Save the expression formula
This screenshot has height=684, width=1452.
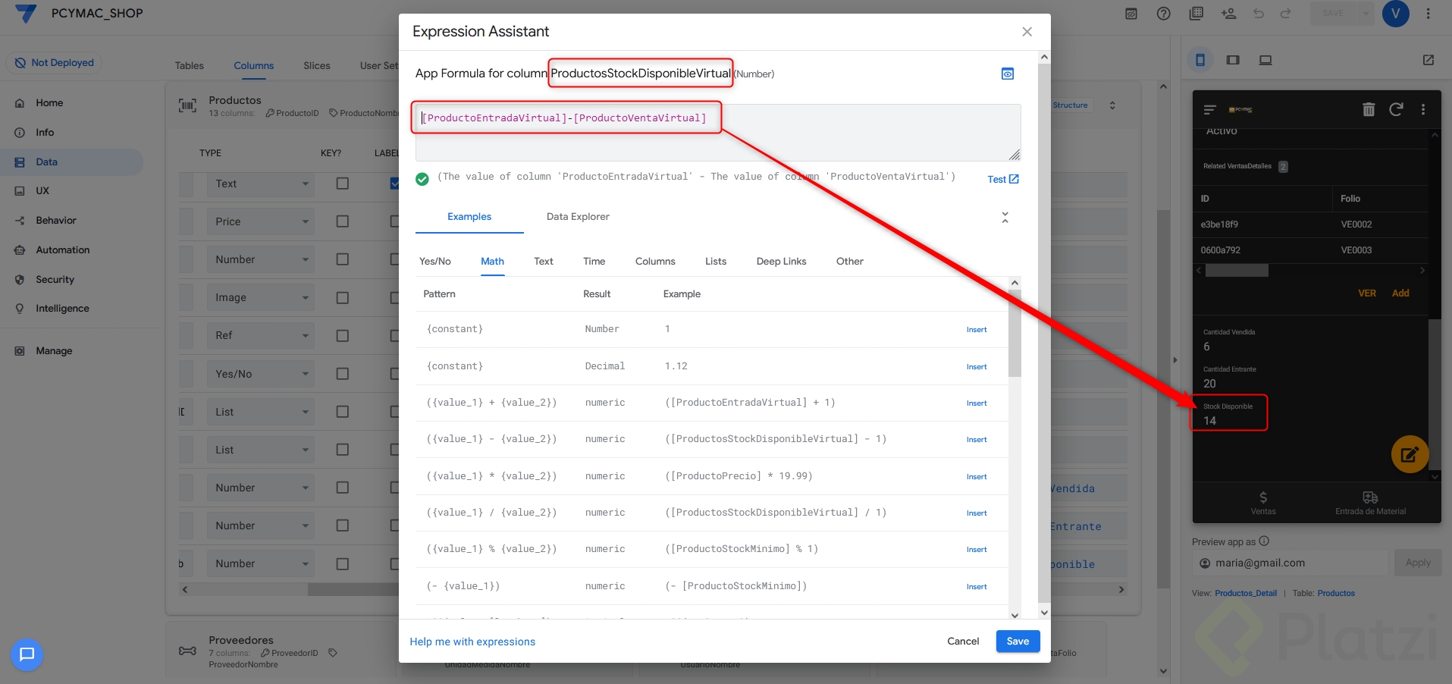pos(1018,642)
